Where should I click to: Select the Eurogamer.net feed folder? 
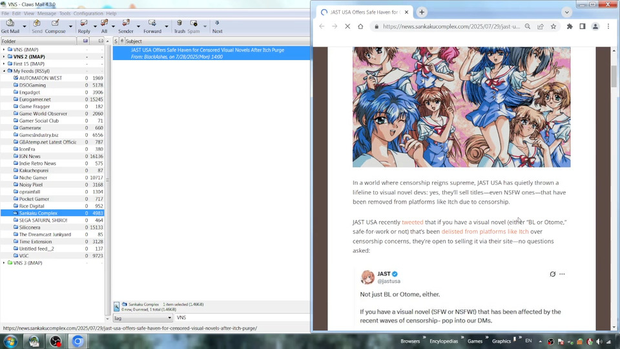35,100
